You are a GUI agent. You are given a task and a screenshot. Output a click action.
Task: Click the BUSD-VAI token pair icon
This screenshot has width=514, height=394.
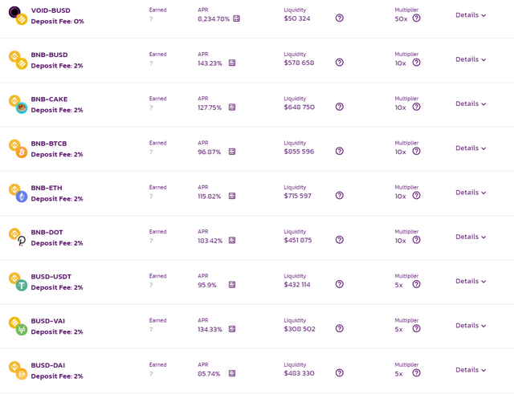point(18,326)
